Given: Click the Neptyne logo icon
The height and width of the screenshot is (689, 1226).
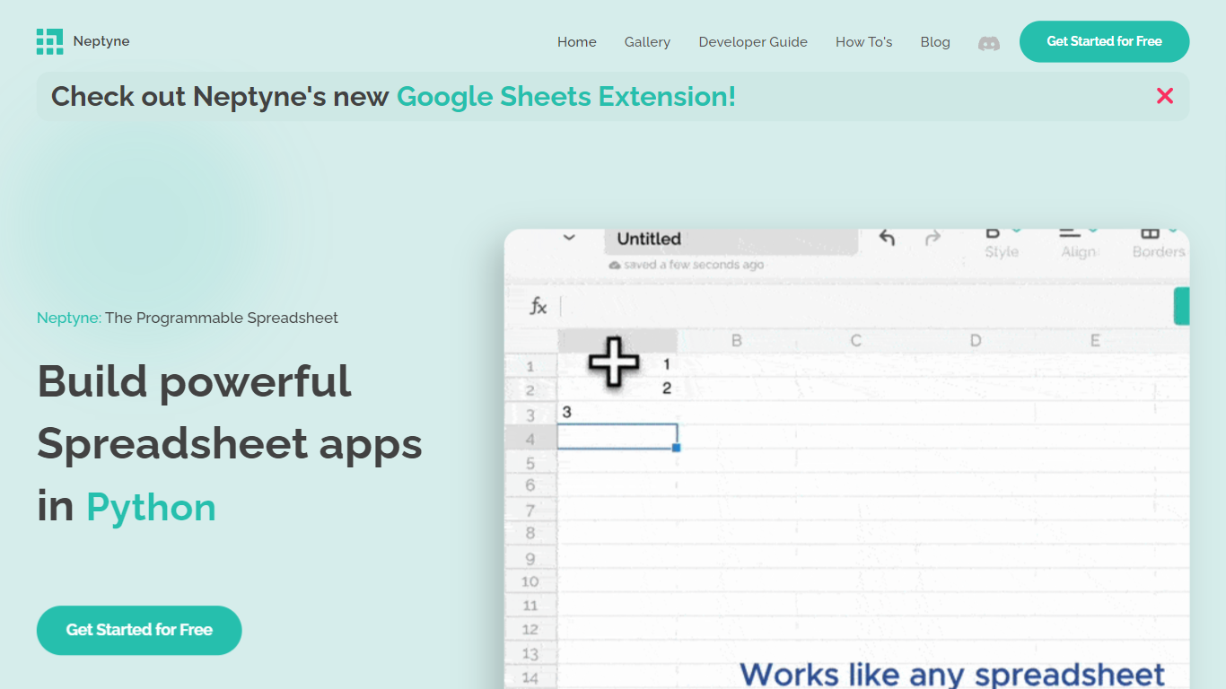Looking at the screenshot, I should coord(49,41).
